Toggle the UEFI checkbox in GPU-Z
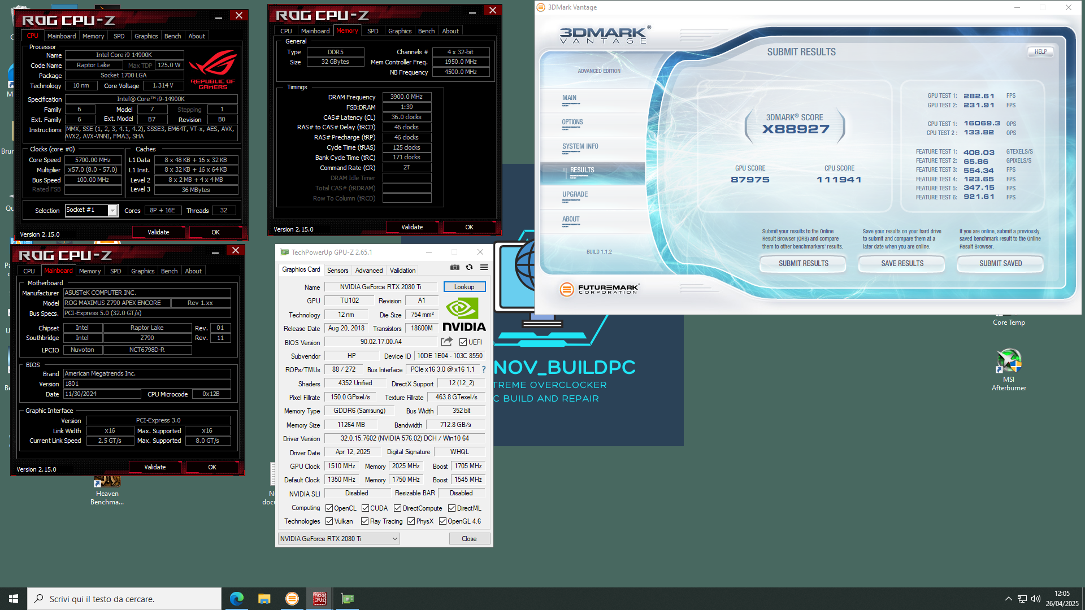 tap(463, 342)
